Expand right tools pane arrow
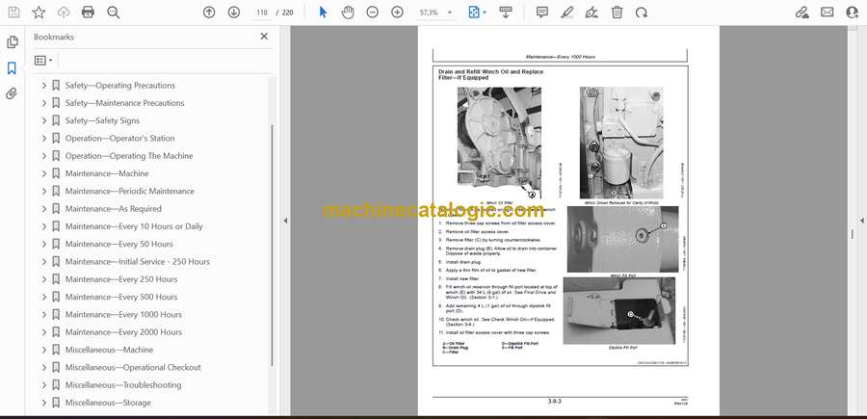The width and height of the screenshot is (867, 419). (861, 221)
